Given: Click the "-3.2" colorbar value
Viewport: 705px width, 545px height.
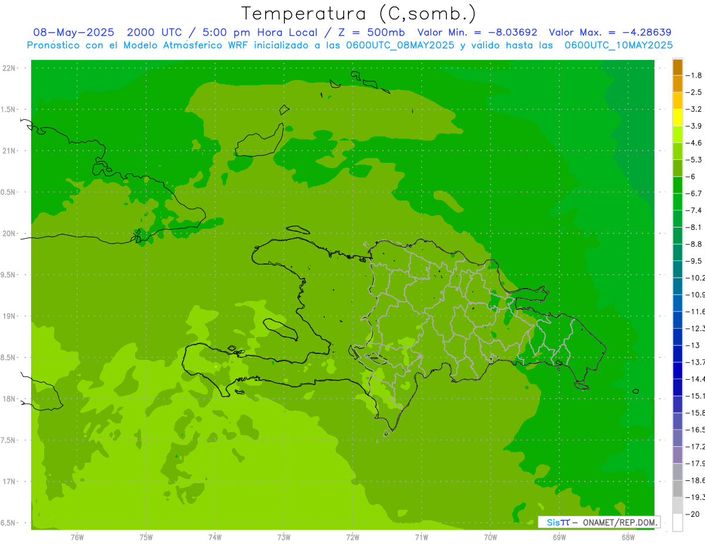Looking at the screenshot, I should [695, 109].
